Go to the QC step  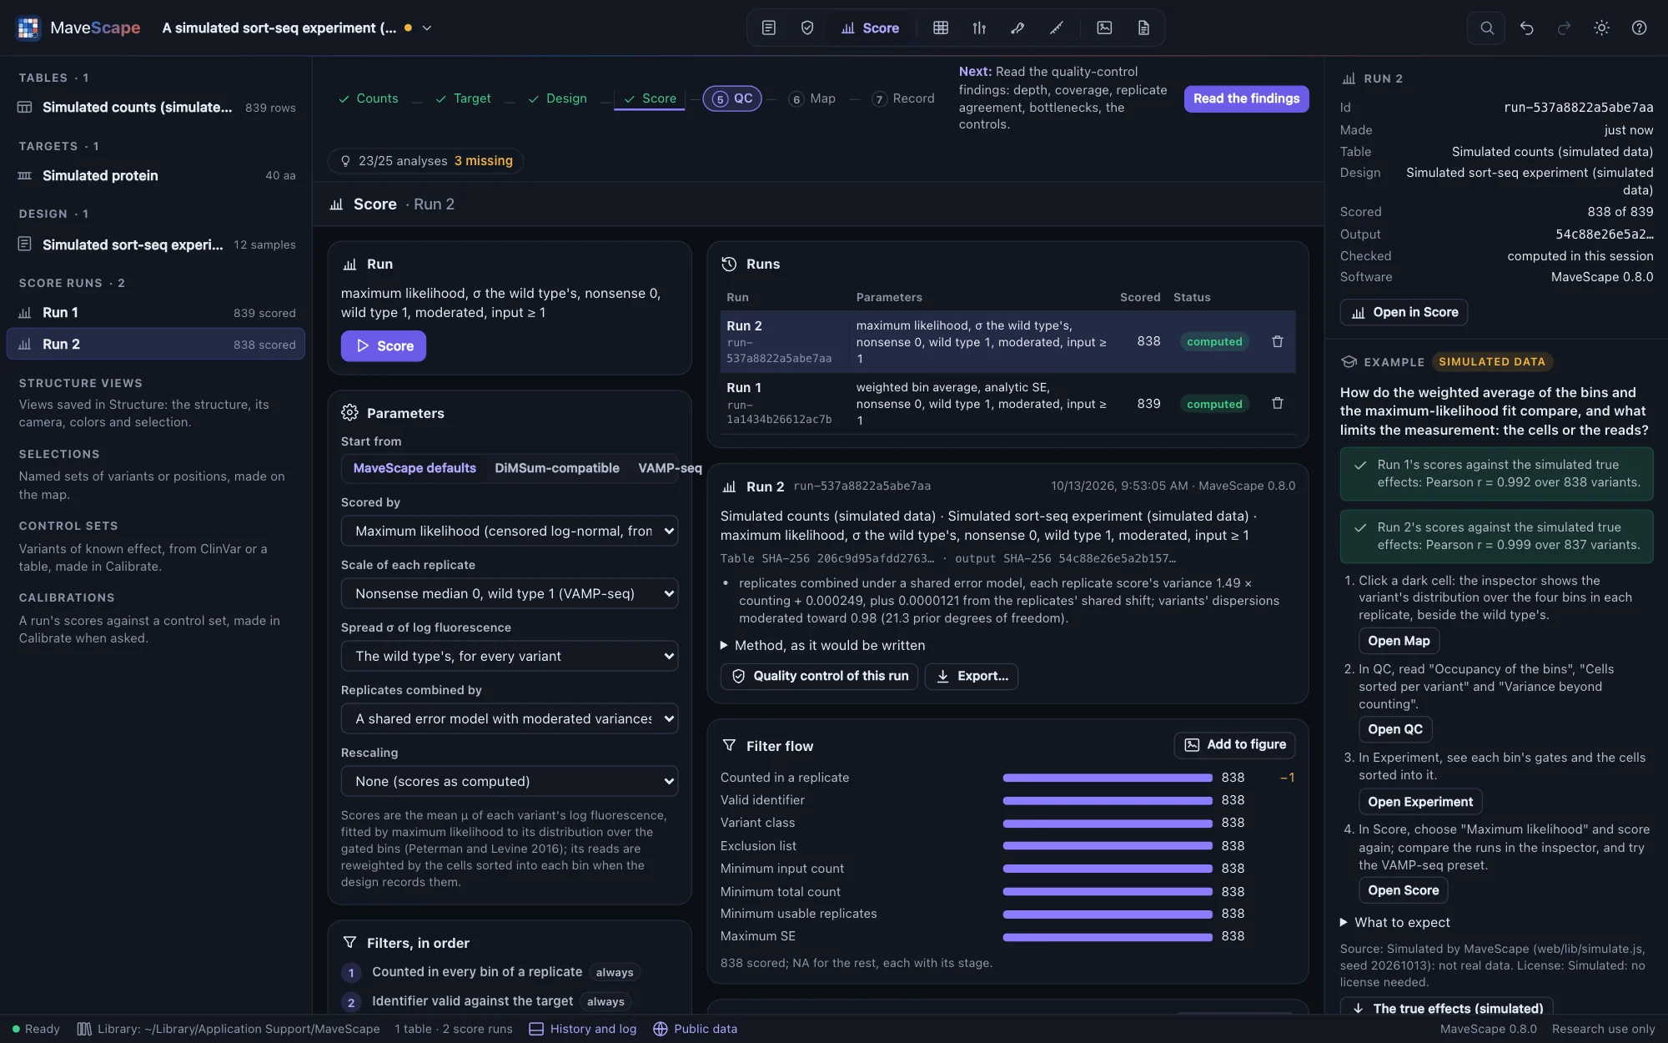(x=732, y=98)
